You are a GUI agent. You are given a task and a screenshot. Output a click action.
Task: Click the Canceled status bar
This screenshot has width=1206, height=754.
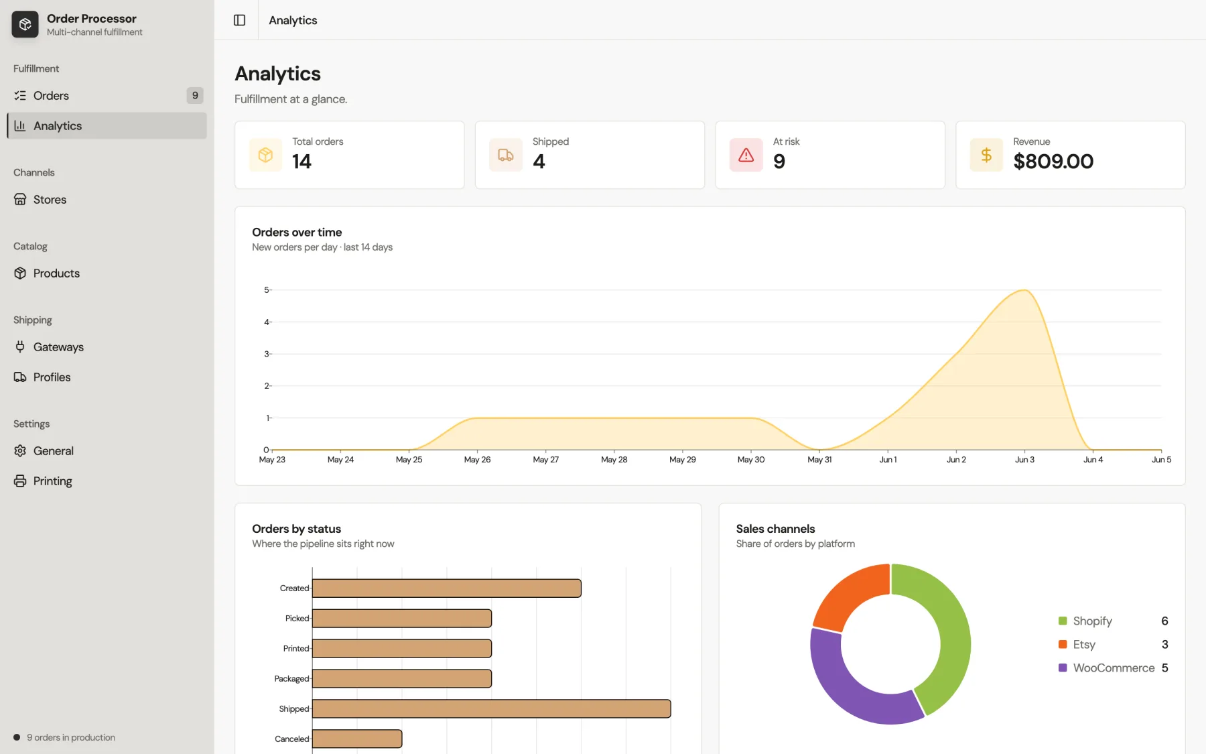pyautogui.click(x=357, y=739)
